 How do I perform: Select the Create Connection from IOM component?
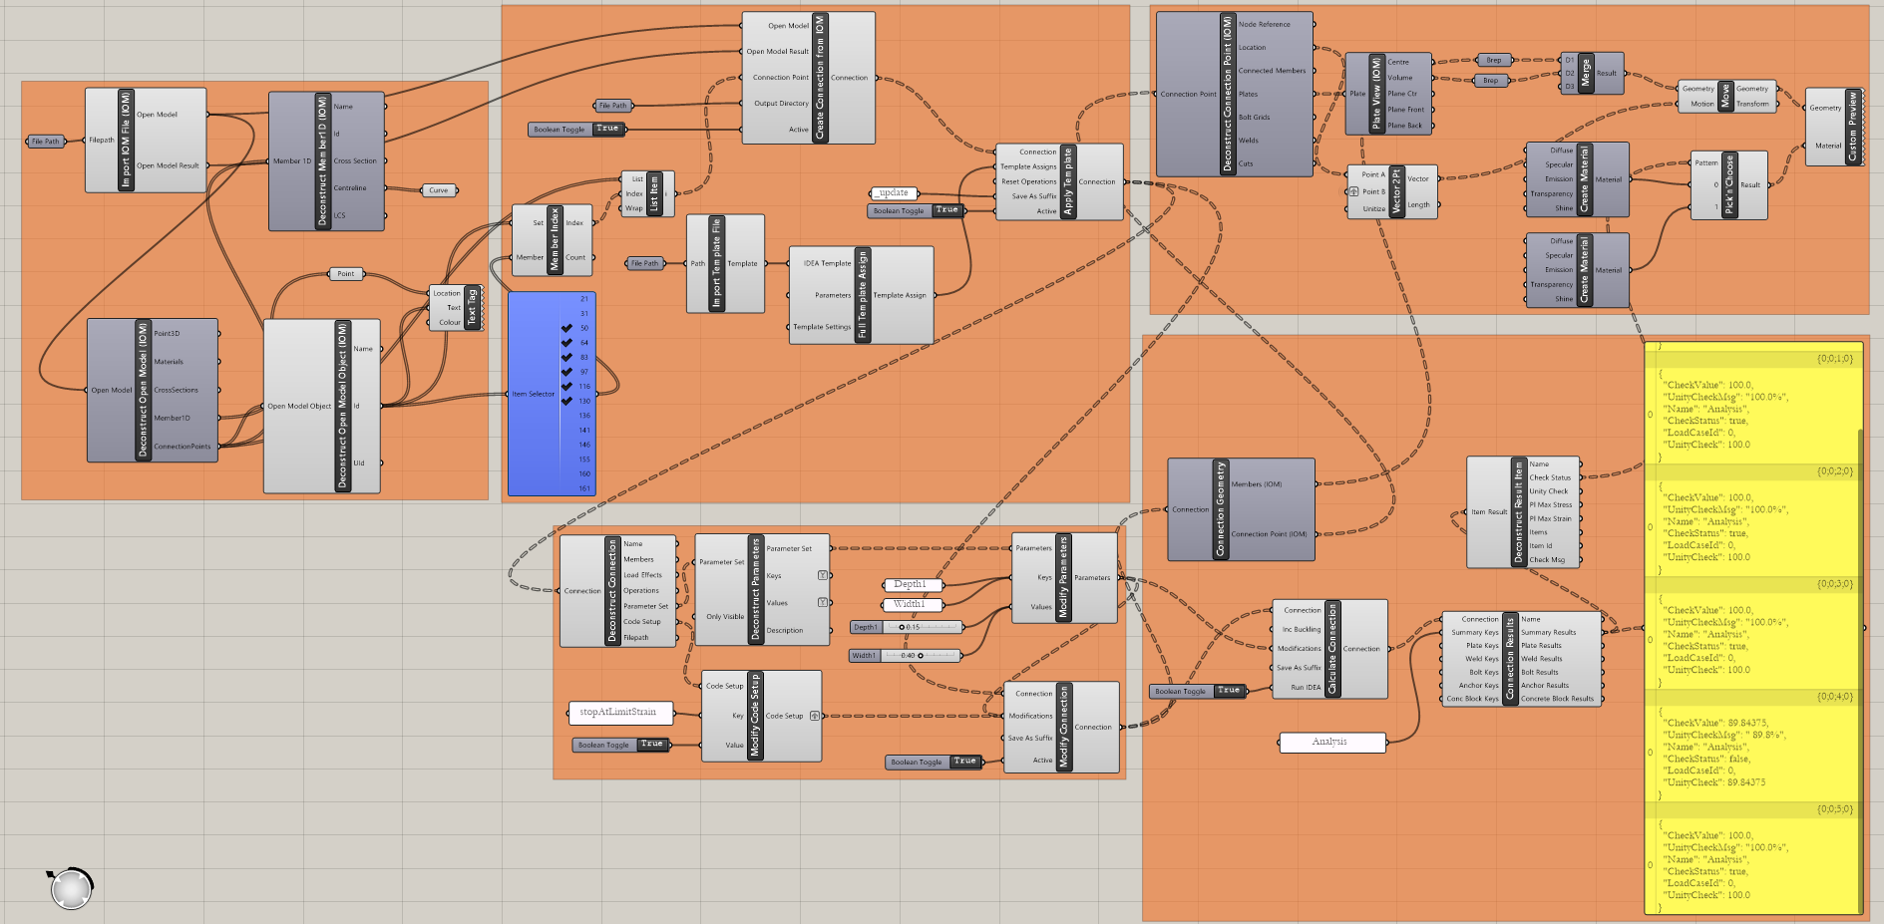coord(818,77)
